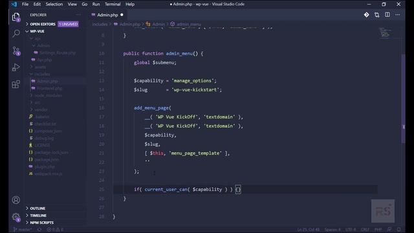Click the method icon in admin_menu breadcrumb

click(173, 24)
